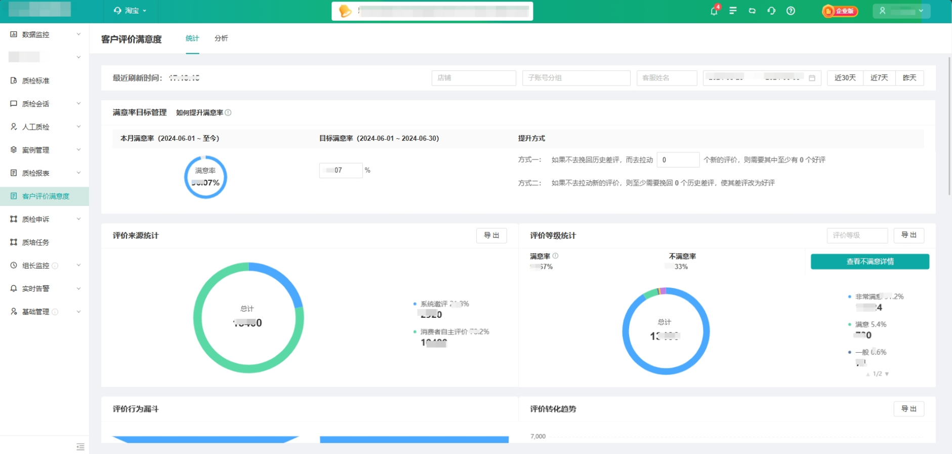The width and height of the screenshot is (952, 454).
Task: Expand the 实时告警 menu chevron
Action: (78, 288)
